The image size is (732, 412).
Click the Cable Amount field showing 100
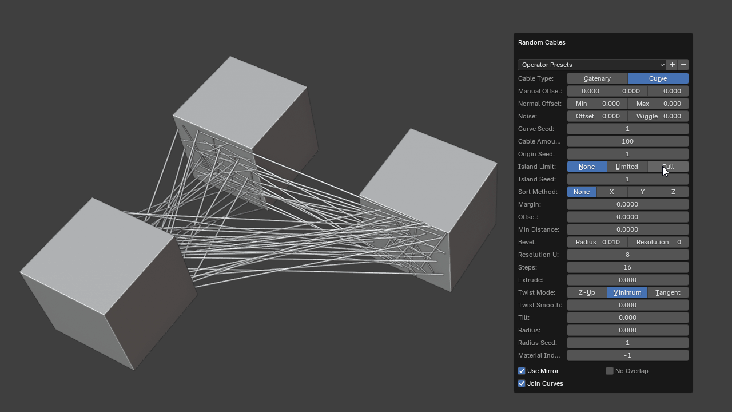tap(627, 141)
